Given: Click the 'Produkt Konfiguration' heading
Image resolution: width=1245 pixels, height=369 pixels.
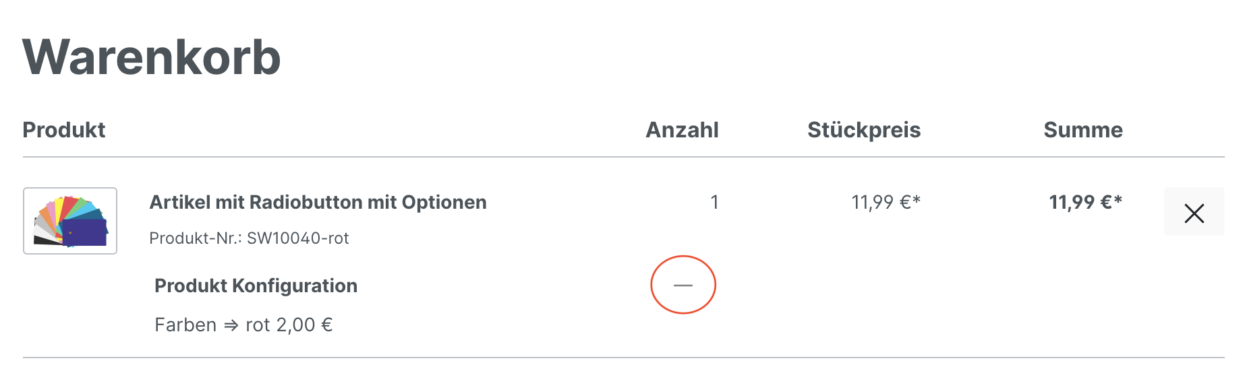Looking at the screenshot, I should (x=256, y=286).
